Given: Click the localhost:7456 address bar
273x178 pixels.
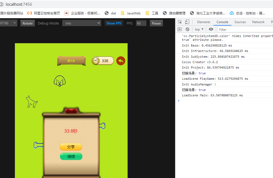Looking at the screenshot, I should pyautogui.click(x=19, y=4).
